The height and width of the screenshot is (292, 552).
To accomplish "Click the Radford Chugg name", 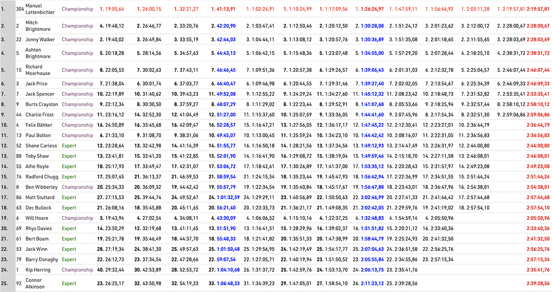I will click(41, 177).
